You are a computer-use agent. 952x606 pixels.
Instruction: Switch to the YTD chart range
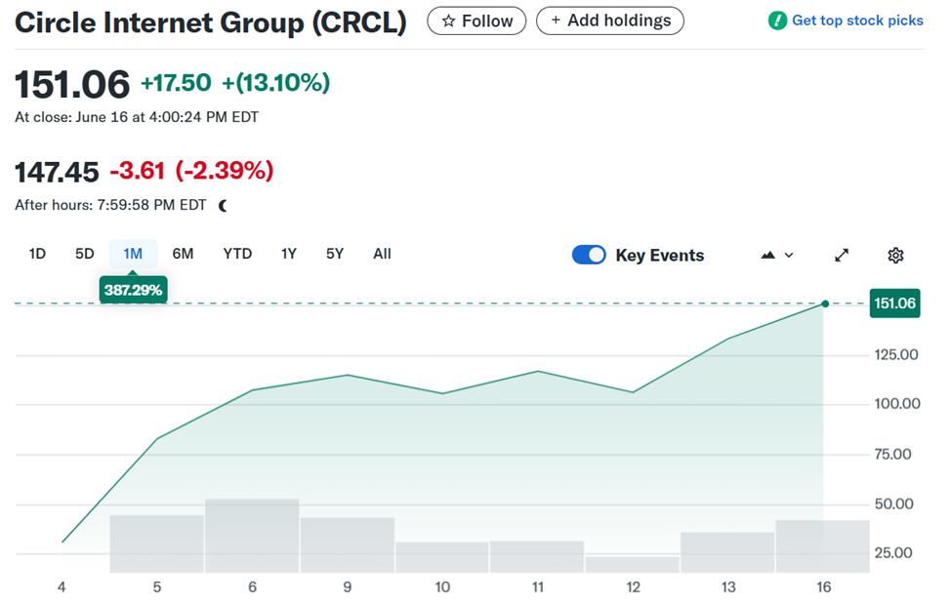tap(235, 254)
